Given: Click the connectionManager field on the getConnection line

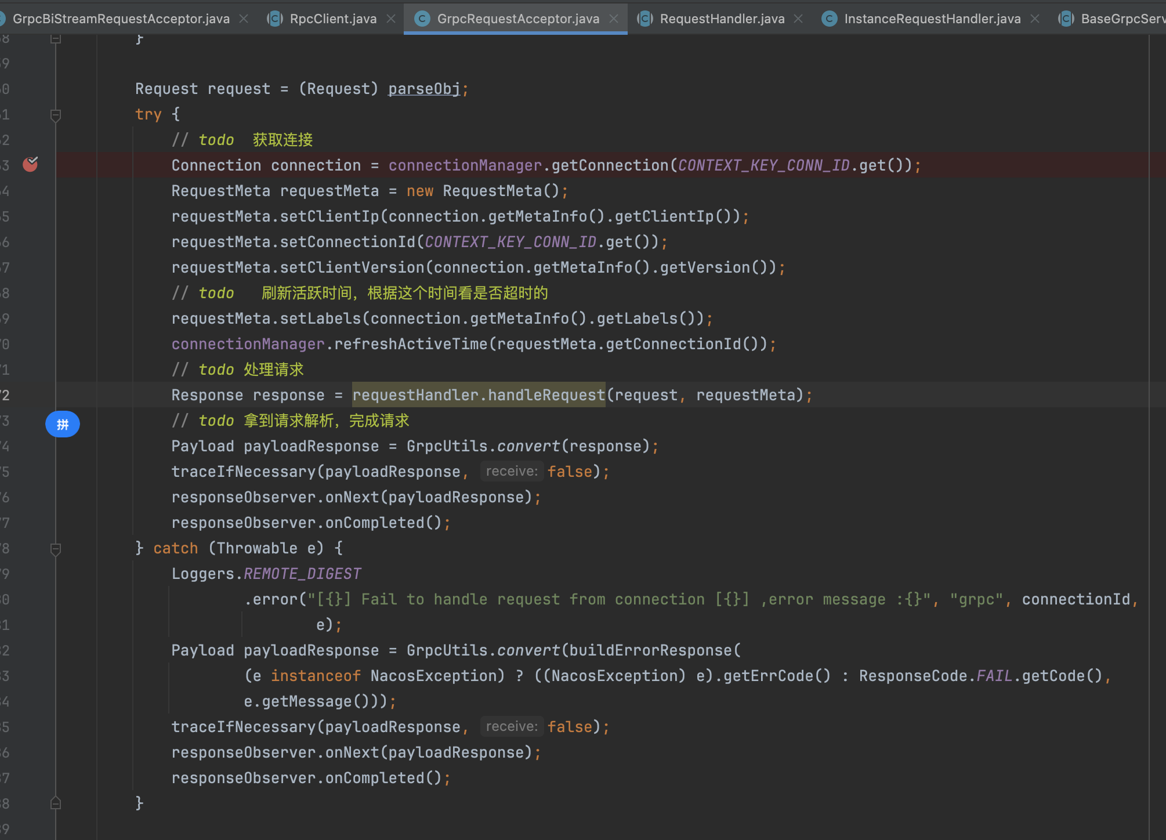Looking at the screenshot, I should coord(465,165).
